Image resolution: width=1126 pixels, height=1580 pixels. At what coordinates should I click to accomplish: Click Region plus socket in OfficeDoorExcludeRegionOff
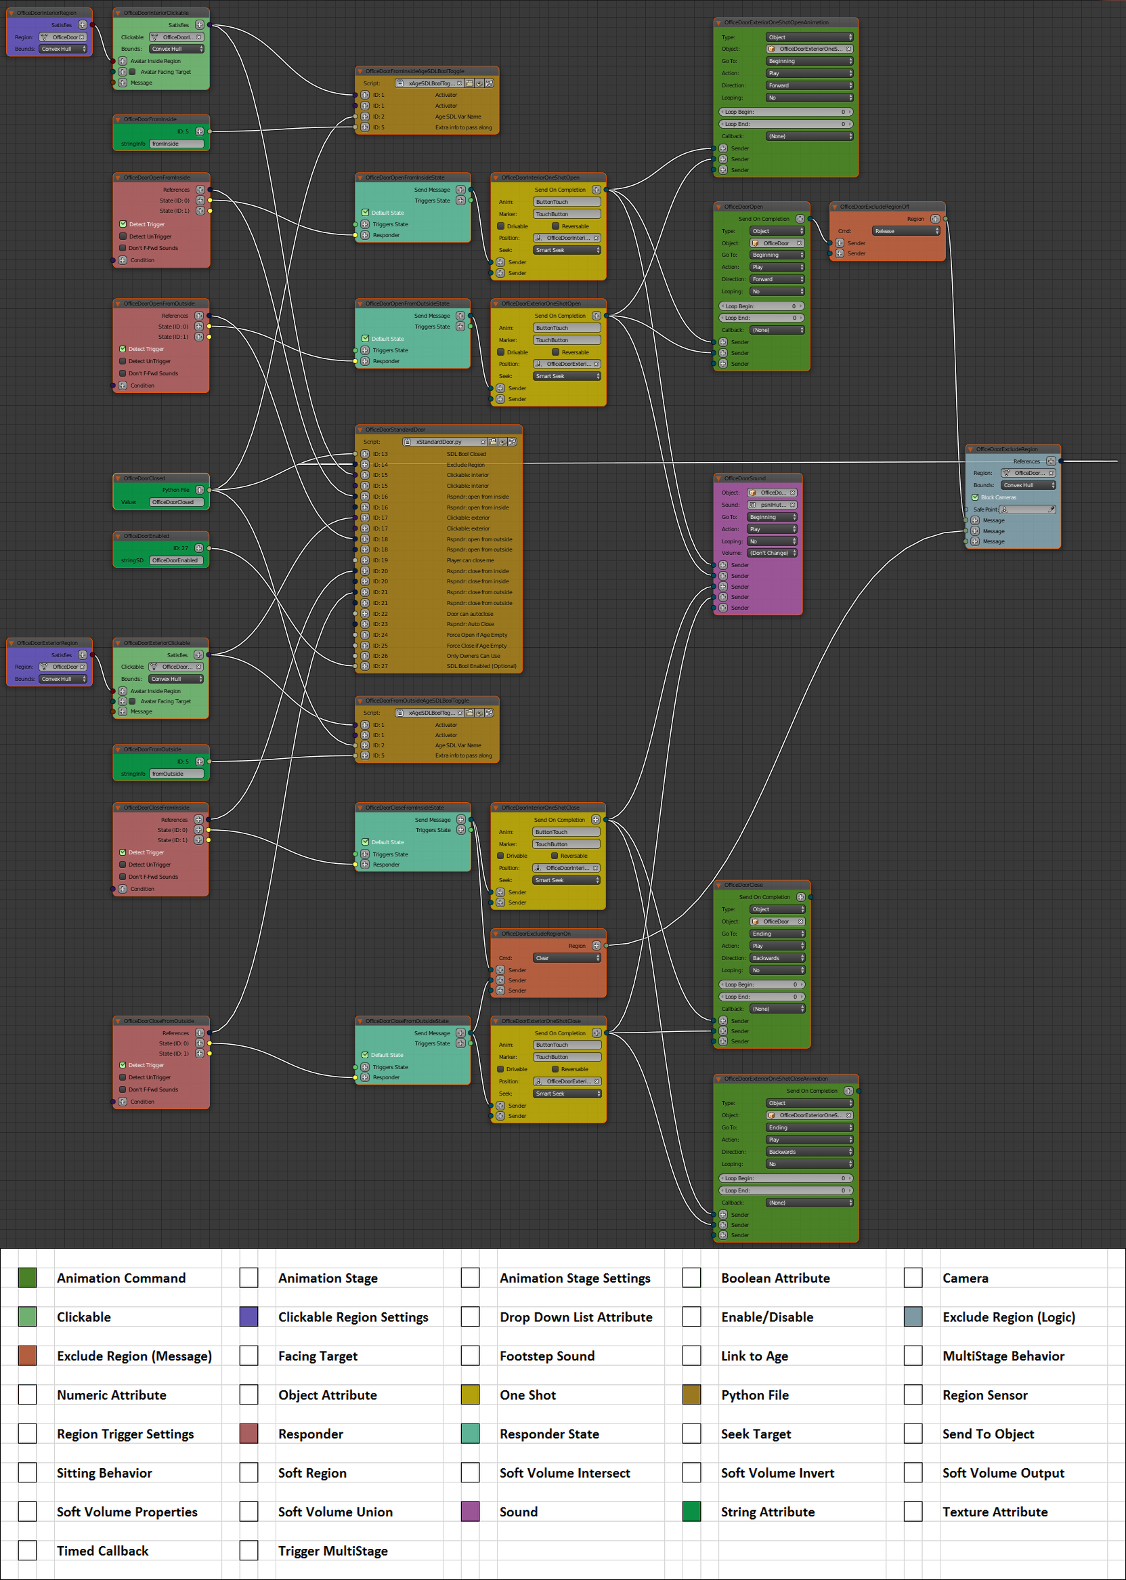(x=934, y=218)
